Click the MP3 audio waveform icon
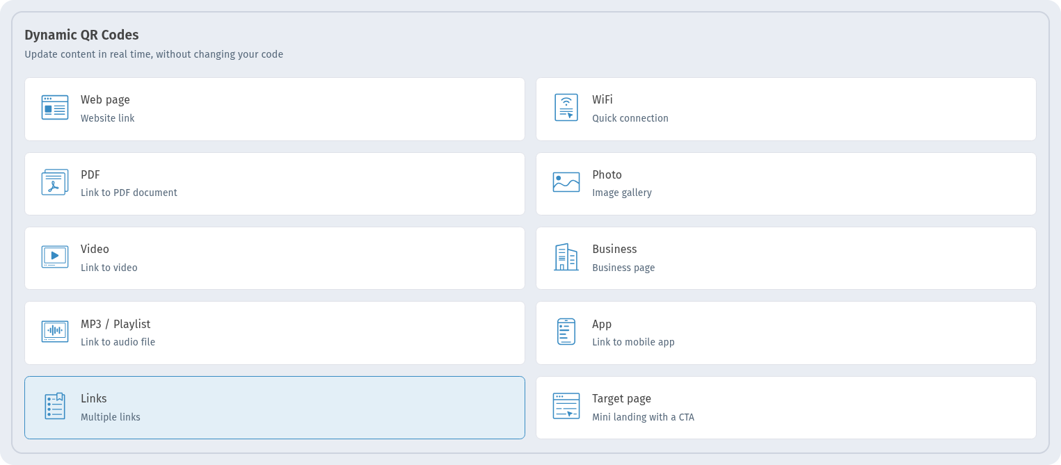 55,332
